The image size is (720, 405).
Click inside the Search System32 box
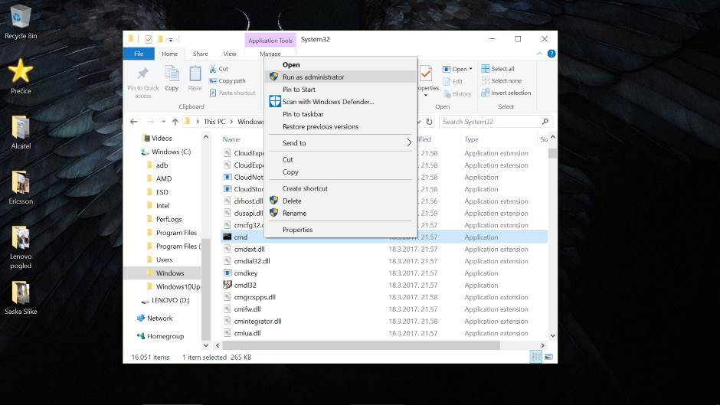click(490, 122)
